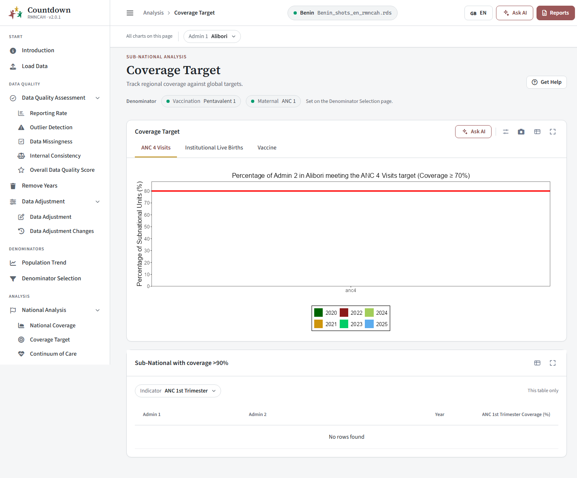
Task: Click Vaccination Pentavalent 1 denominator chip
Action: pos(201,101)
